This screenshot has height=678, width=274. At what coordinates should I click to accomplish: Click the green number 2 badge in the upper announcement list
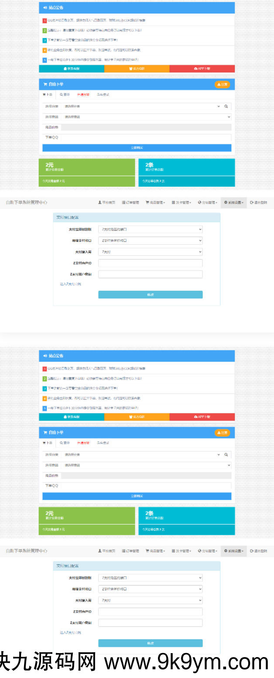coord(45,31)
